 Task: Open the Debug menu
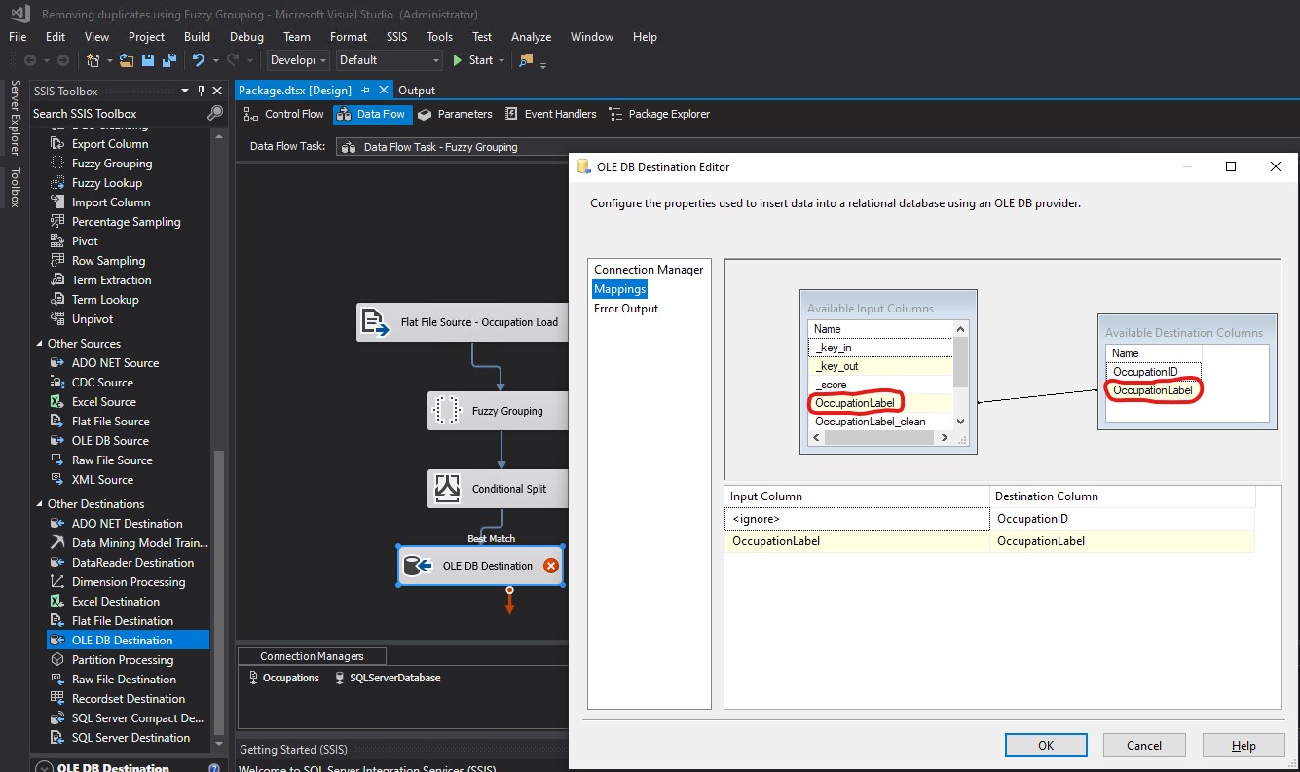(x=246, y=37)
